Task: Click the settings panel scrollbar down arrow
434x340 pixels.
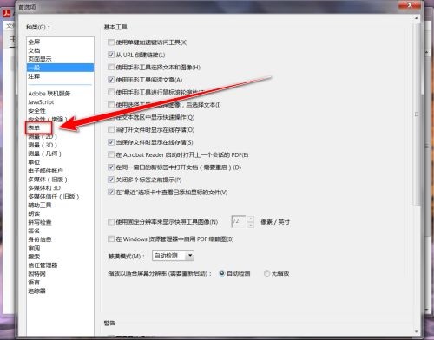Action: 417,331
